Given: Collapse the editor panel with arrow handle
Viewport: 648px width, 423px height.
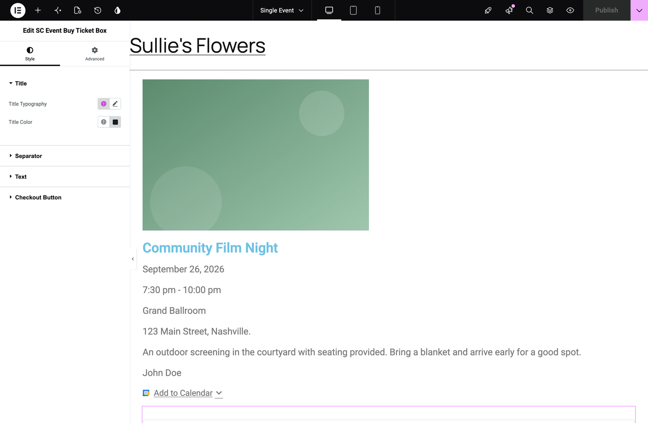Looking at the screenshot, I should pos(133,259).
